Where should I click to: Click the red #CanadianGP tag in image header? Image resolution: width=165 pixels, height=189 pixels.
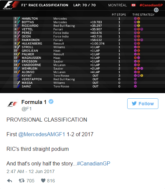click(151, 5)
